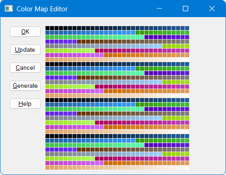Image resolution: width=226 pixels, height=175 pixels.
Task: Select the gray swatch starting the fifth grid row
Action: tap(48, 46)
